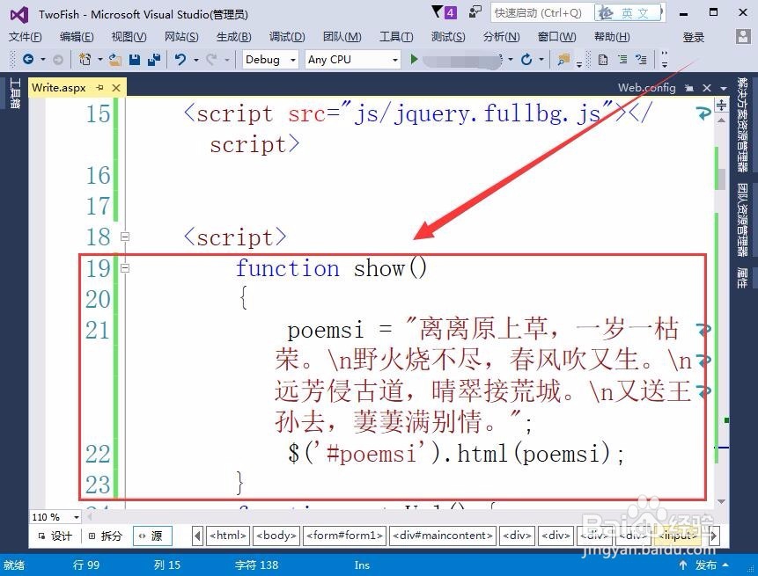Click the account avatar icon
Image resolution: width=758 pixels, height=576 pixels.
(743, 37)
